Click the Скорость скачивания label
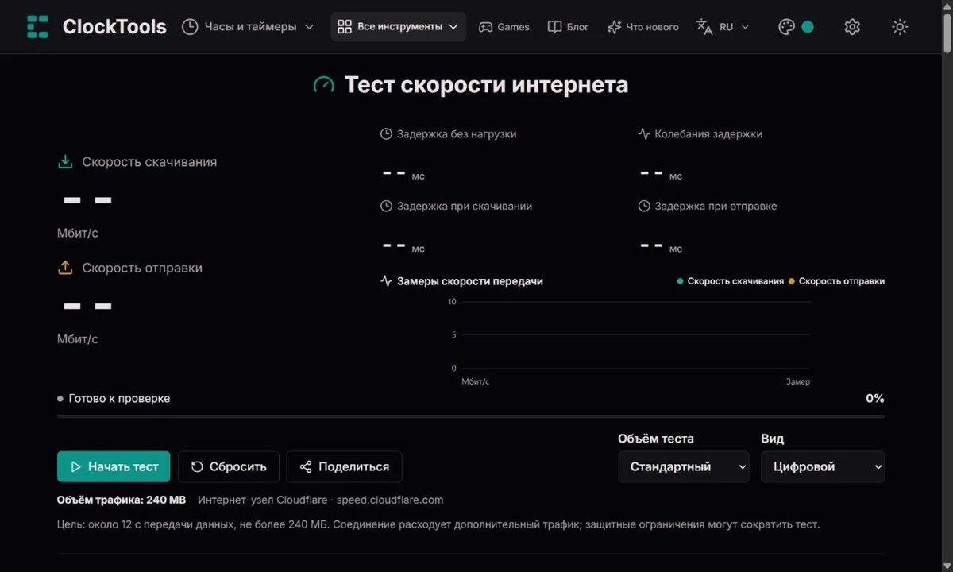953x572 pixels. [149, 162]
